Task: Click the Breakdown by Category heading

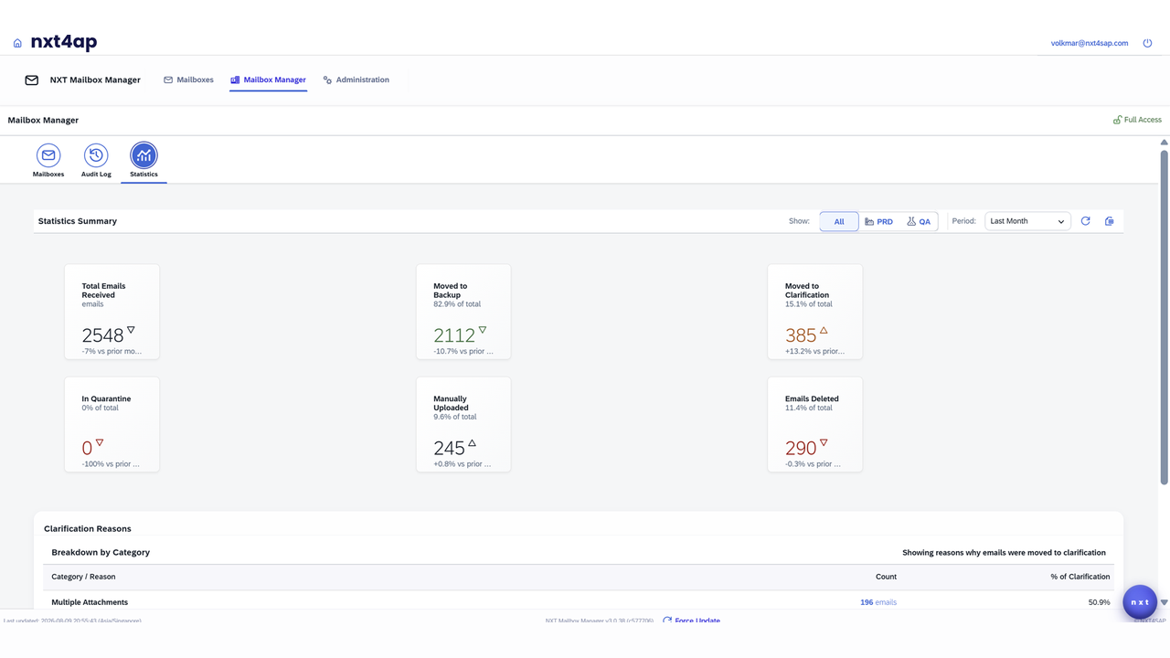Action: click(101, 552)
